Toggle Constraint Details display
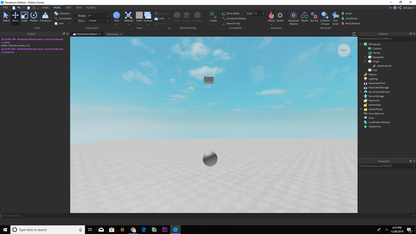Image resolution: width=416 pixels, height=234 pixels. [235, 18]
